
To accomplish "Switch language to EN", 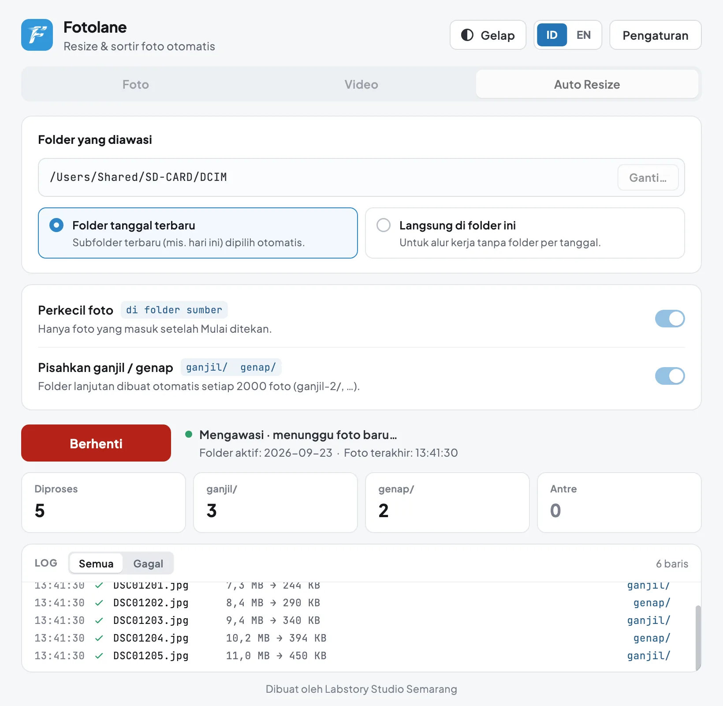I will pos(583,35).
